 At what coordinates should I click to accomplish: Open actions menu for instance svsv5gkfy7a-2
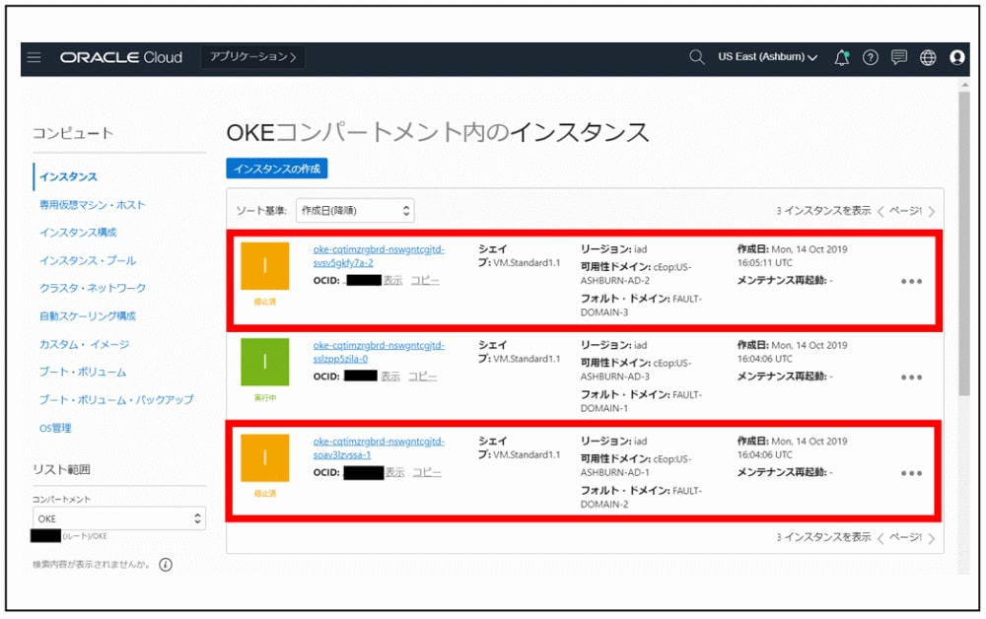point(912,280)
